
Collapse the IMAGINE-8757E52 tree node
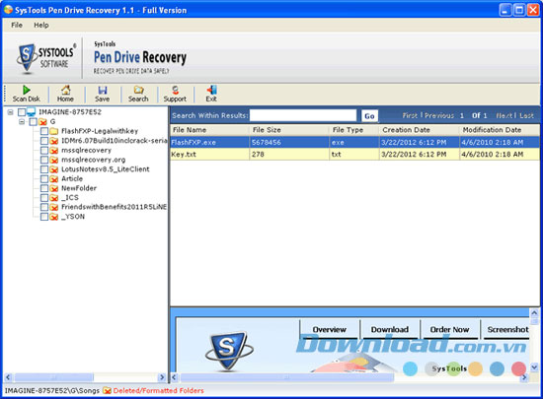[x=11, y=112]
